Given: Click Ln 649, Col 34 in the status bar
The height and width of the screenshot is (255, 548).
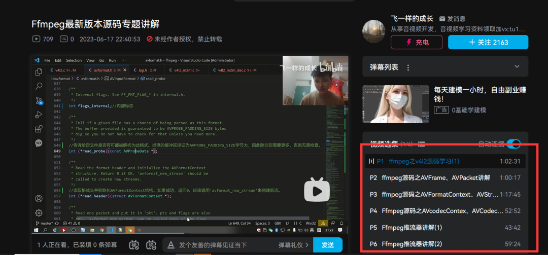Looking at the screenshot, I should [x=239, y=223].
